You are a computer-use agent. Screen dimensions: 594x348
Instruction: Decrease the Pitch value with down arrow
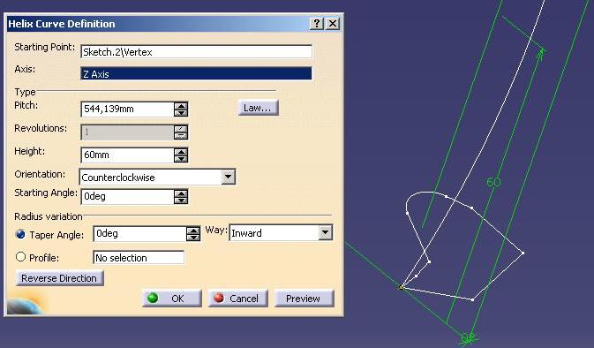(x=181, y=113)
